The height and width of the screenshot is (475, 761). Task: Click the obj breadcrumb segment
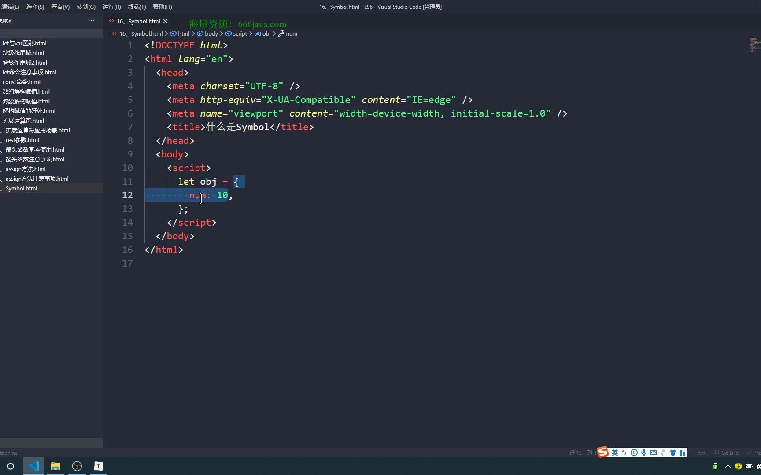[262, 33]
